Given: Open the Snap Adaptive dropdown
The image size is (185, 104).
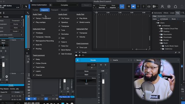Looking at the screenshot, I should (114, 8).
